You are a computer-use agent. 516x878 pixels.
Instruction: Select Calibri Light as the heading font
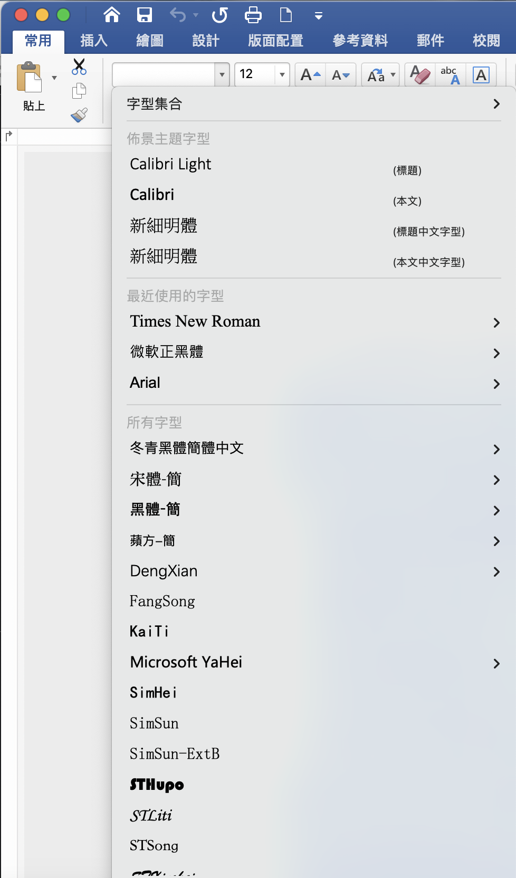pos(170,164)
